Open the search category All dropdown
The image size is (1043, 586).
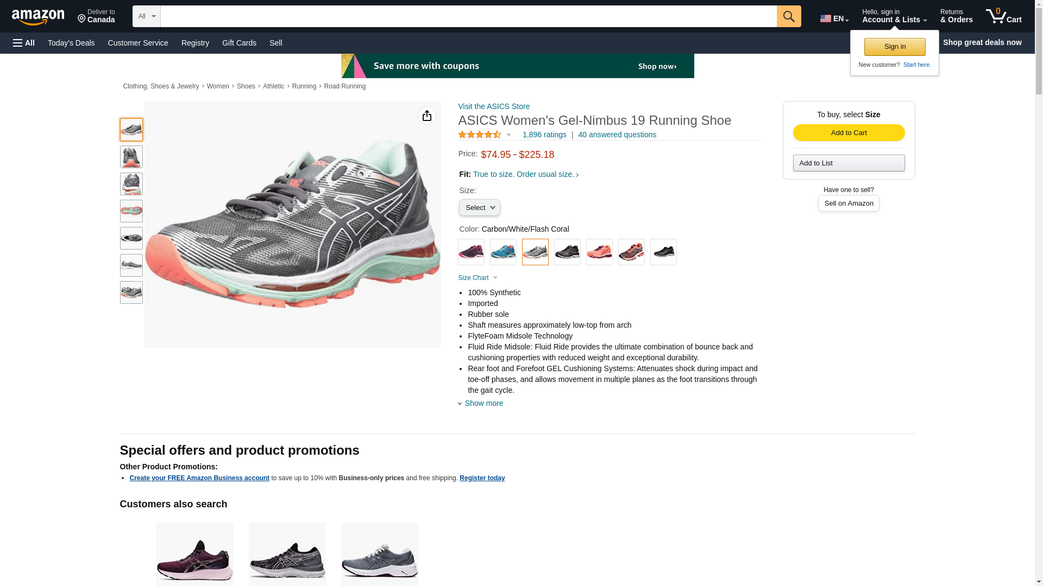(x=146, y=16)
